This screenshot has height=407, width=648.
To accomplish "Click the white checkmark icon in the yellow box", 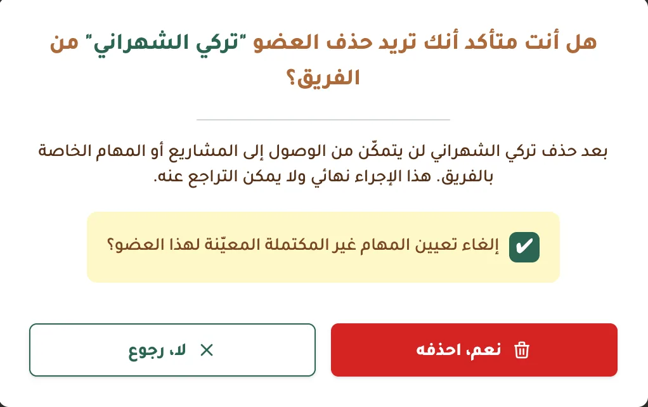I will (524, 247).
